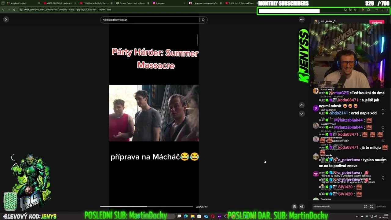Click the Zveřejnit post button
391x220 pixels.
pyautogui.click(x=381, y=207)
